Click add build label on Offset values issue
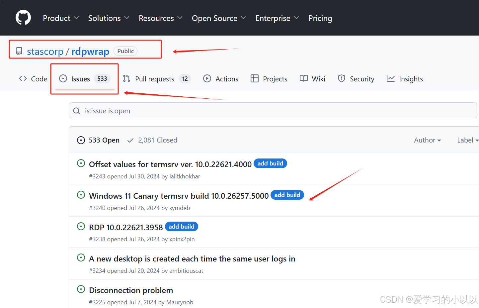Viewport: 479px width, 308px height. pos(270,163)
